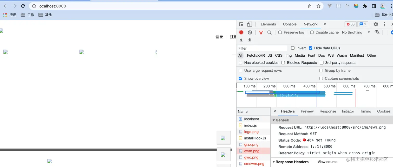Enable Group by frame
The image size is (393, 167).
pos(321,70)
